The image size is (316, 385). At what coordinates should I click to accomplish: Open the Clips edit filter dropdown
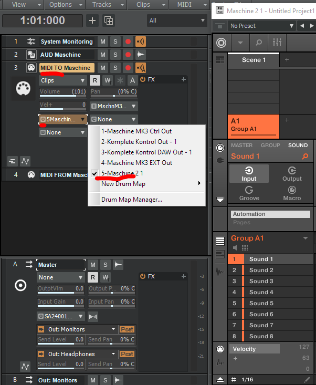tap(62, 80)
